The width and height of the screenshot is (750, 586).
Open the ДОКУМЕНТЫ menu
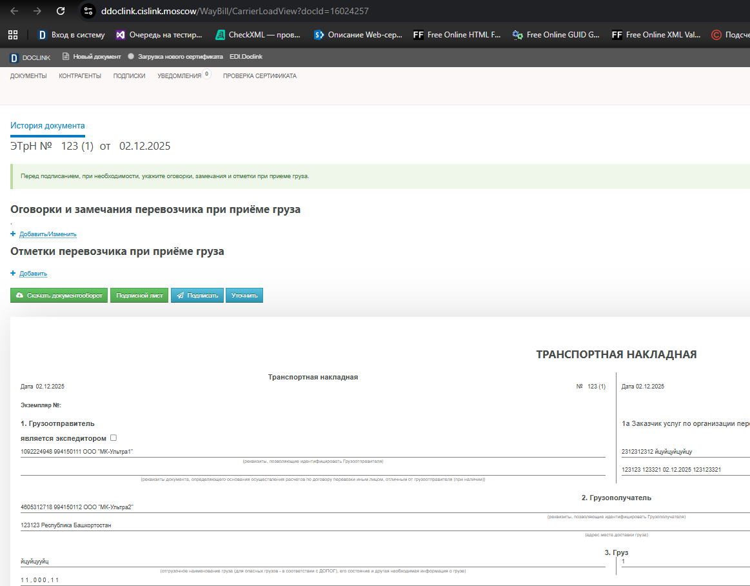(x=28, y=76)
